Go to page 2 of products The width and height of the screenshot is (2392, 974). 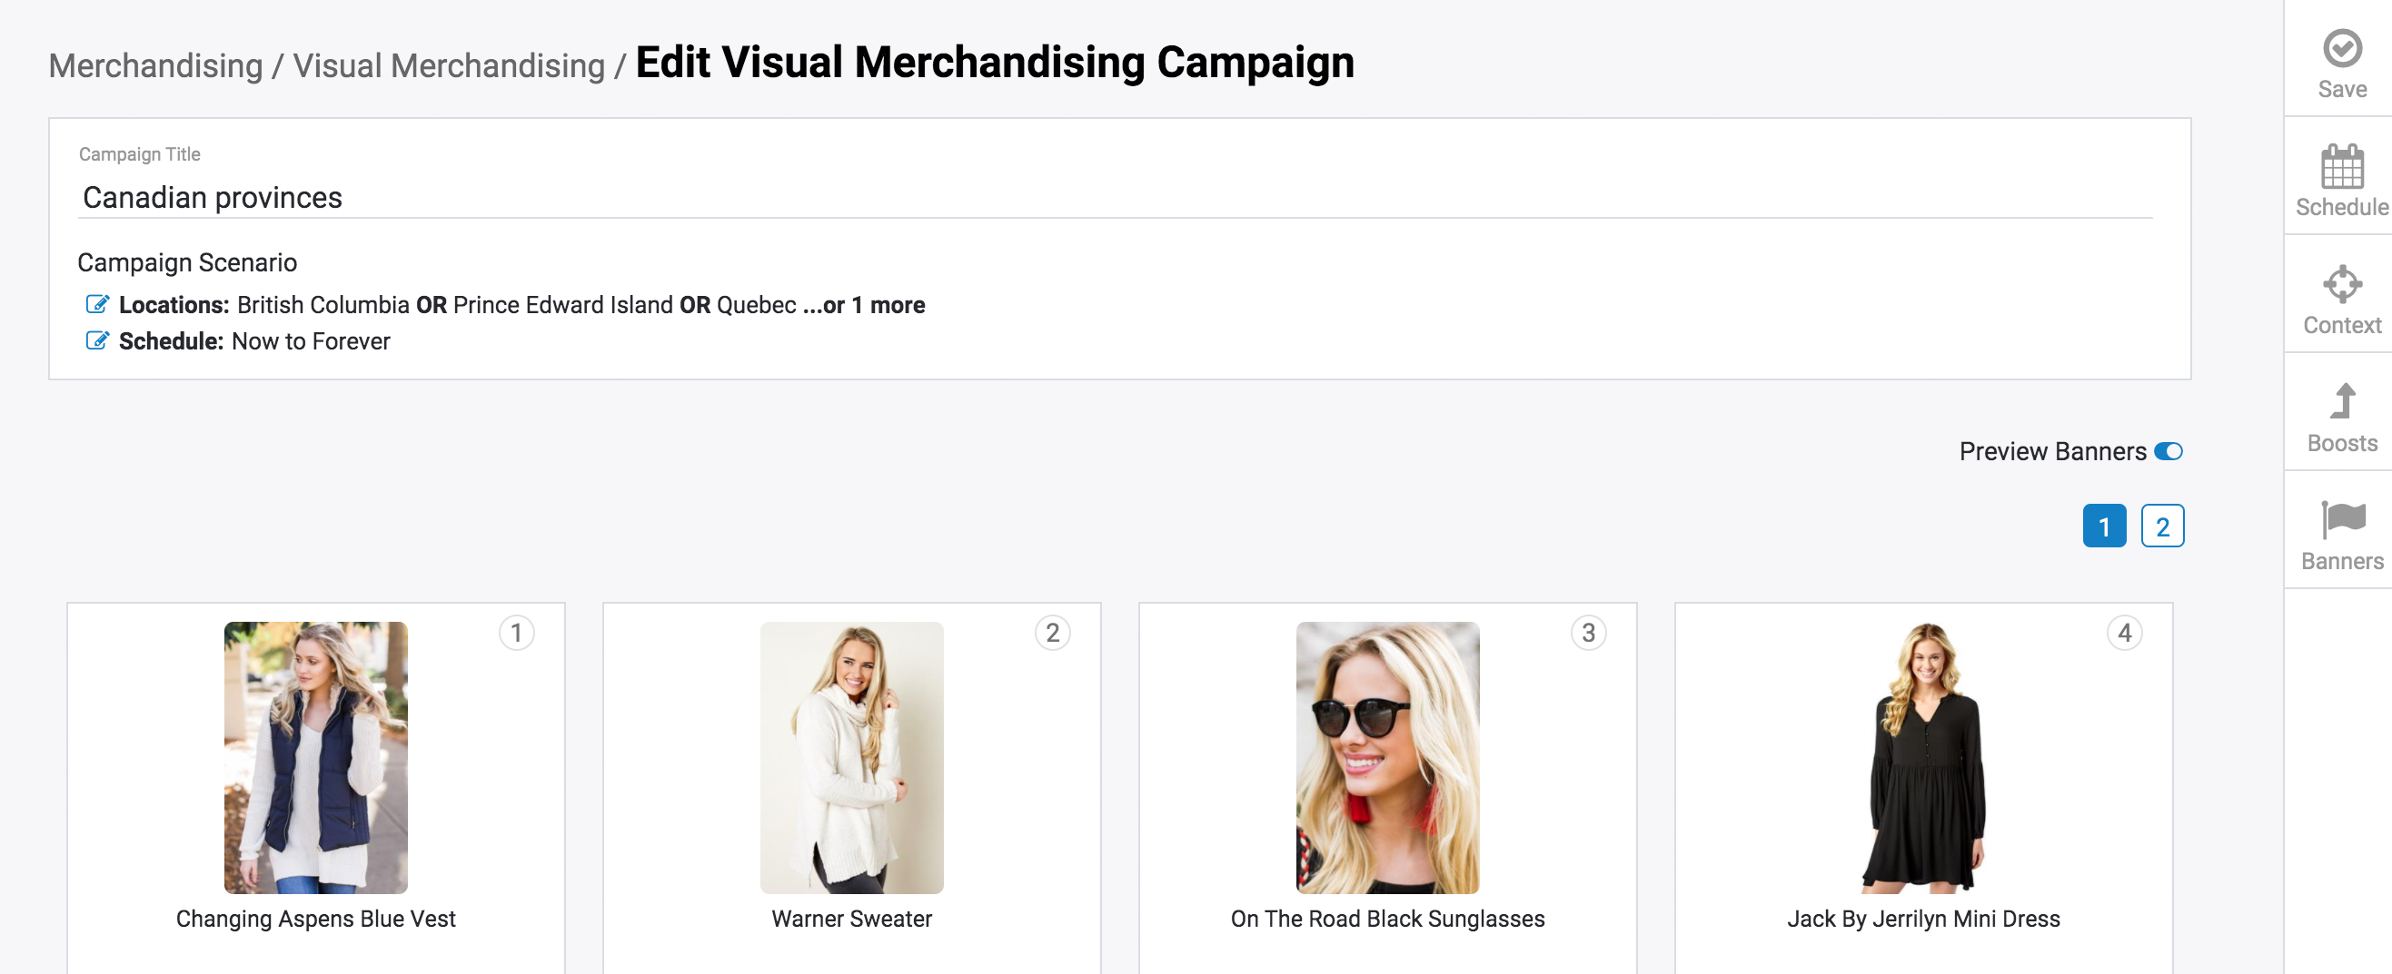click(2162, 526)
